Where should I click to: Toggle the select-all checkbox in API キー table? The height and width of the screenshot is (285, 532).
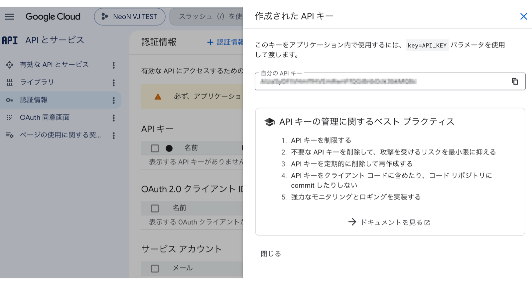(x=155, y=148)
